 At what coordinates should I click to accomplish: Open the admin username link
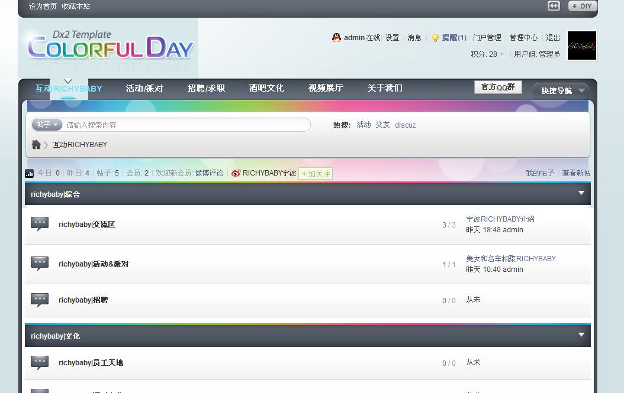354,38
